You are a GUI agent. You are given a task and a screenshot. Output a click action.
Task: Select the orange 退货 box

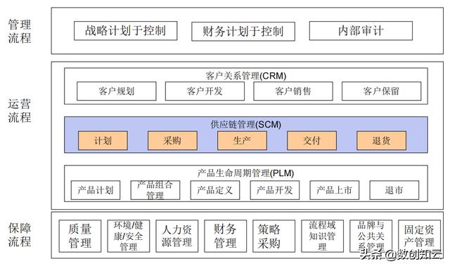click(x=381, y=140)
